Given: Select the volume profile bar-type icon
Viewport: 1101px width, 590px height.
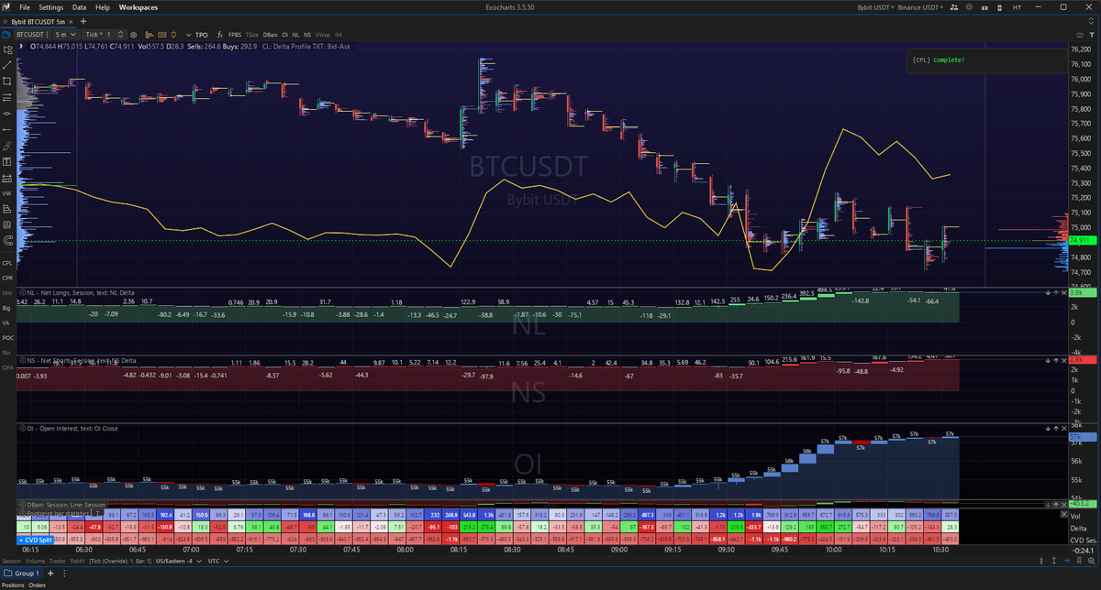Looking at the screenshot, I should pyautogui.click(x=149, y=35).
